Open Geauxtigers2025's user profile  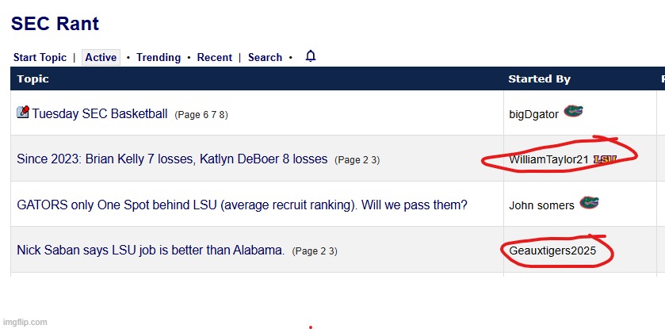coord(552,251)
